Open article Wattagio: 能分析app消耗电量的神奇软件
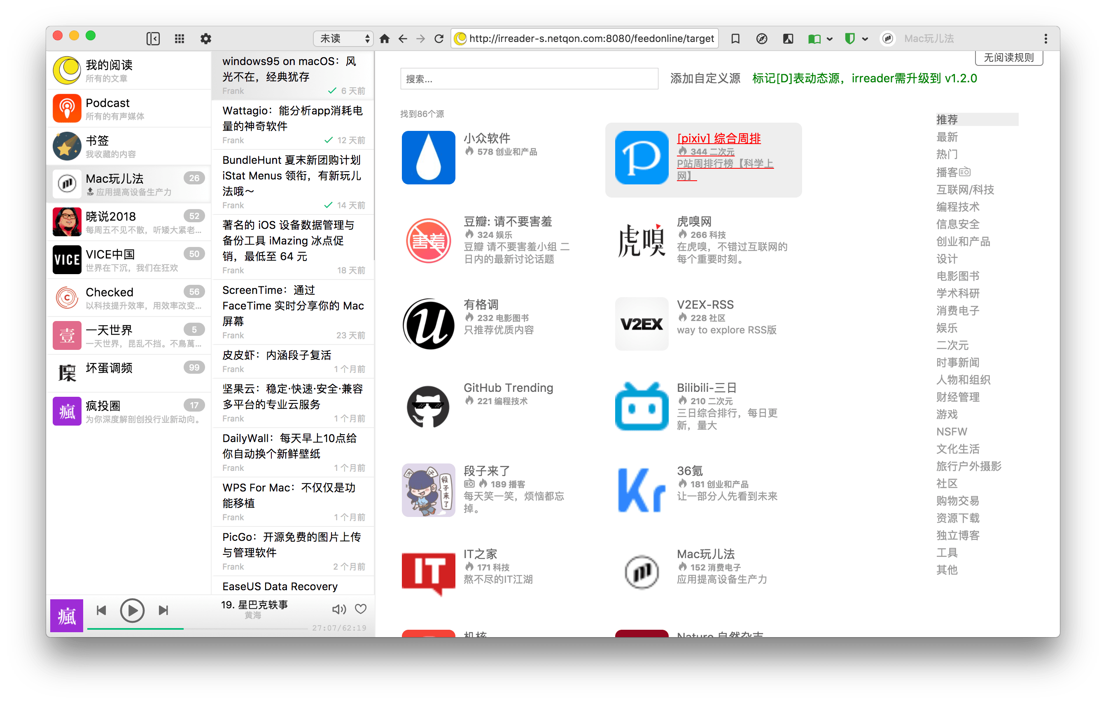This screenshot has width=1106, height=703. click(293, 124)
